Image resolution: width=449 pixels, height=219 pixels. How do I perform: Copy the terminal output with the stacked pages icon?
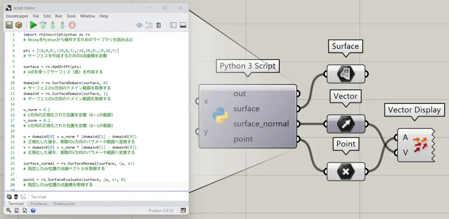pyautogui.click(x=9, y=196)
